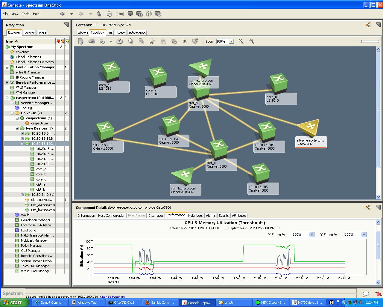Click the orange major alarm column header
383x307 pixels.
tap(63, 41)
